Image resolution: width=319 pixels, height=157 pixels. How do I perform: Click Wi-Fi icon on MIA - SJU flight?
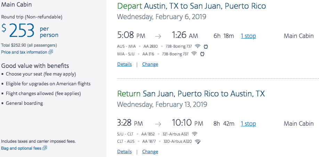(194, 54)
